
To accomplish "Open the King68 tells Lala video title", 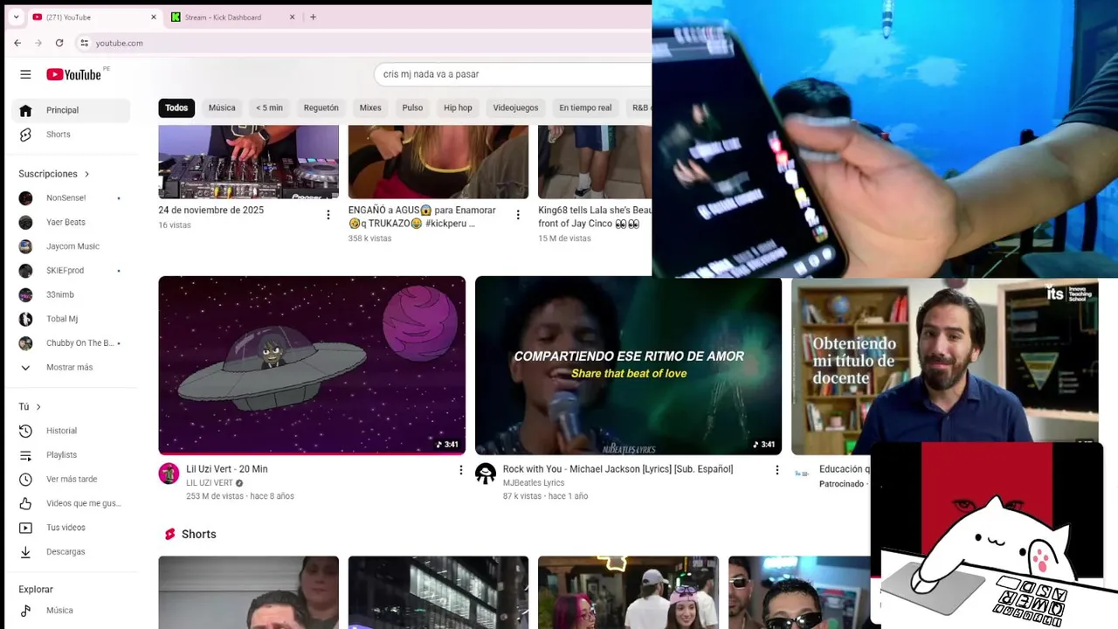I will [595, 217].
